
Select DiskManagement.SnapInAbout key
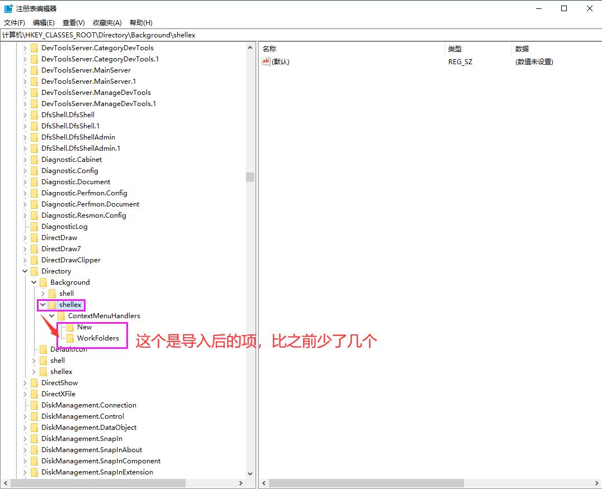91,449
